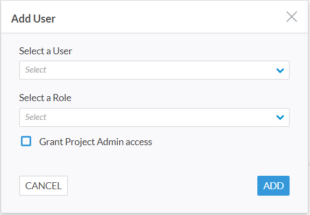
Task: Click the blue chevron in the role dropdown
Action: tap(280, 118)
